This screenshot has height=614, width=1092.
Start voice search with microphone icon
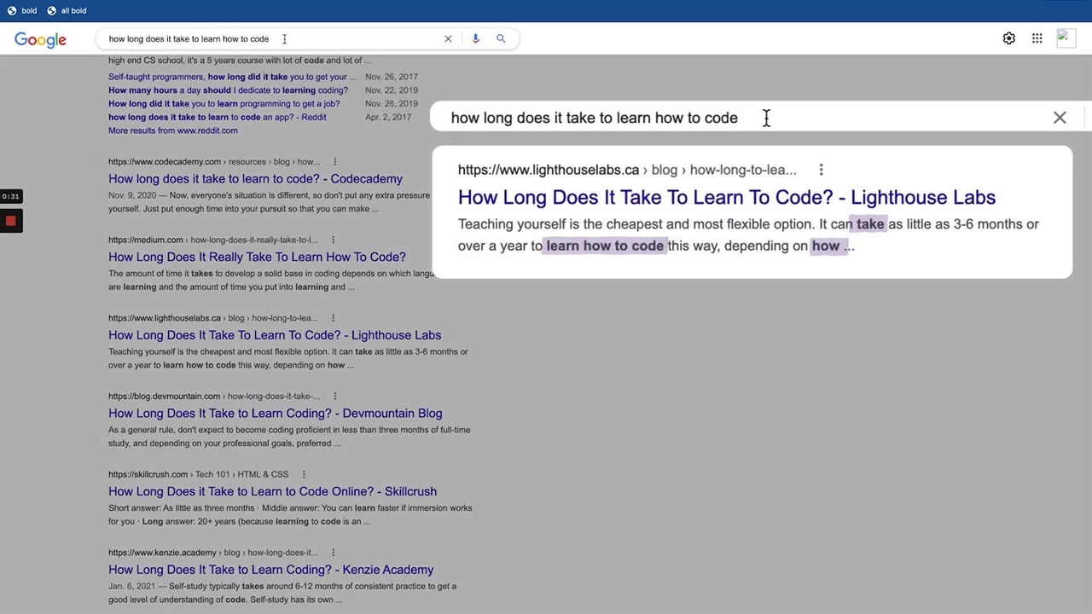pyautogui.click(x=475, y=39)
